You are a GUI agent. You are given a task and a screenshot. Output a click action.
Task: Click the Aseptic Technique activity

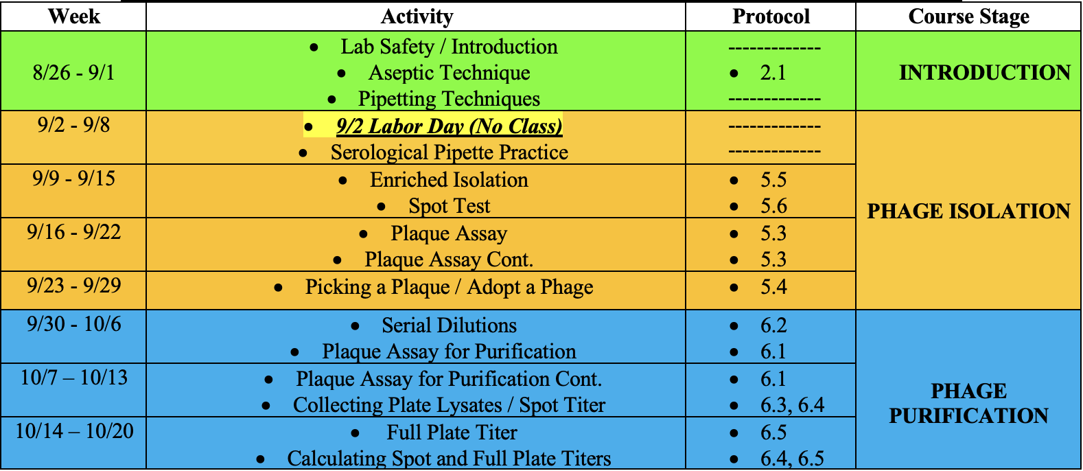[x=449, y=73]
